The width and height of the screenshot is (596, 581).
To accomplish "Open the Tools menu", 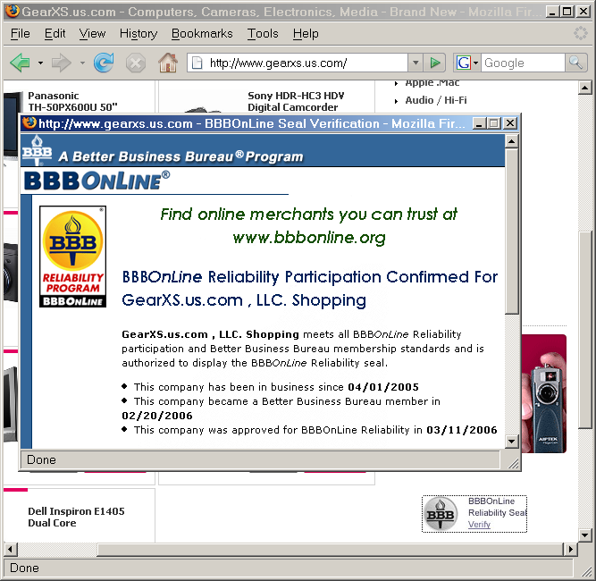I will pyautogui.click(x=263, y=34).
